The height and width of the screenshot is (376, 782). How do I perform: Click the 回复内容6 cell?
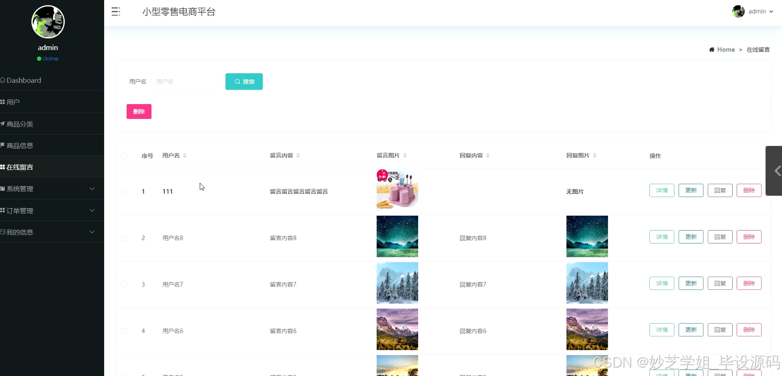tap(473, 331)
